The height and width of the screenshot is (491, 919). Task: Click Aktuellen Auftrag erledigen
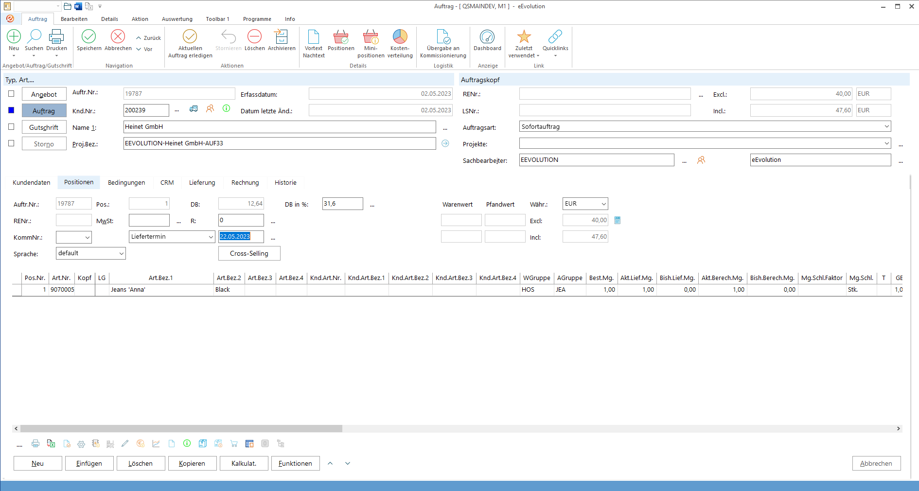tap(190, 44)
